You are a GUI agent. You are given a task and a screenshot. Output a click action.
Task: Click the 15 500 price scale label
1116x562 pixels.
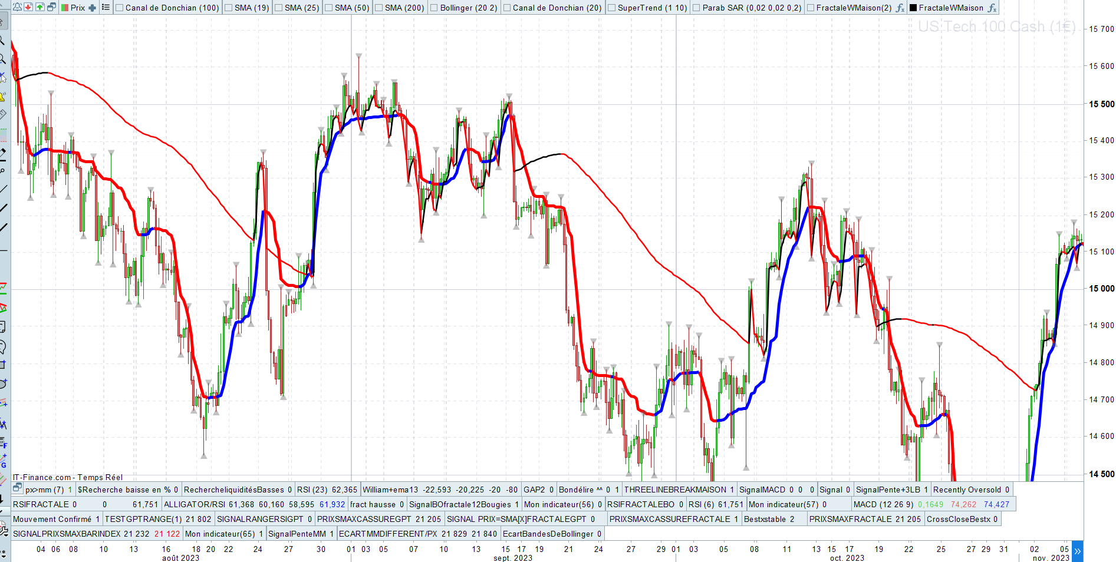tap(1101, 104)
